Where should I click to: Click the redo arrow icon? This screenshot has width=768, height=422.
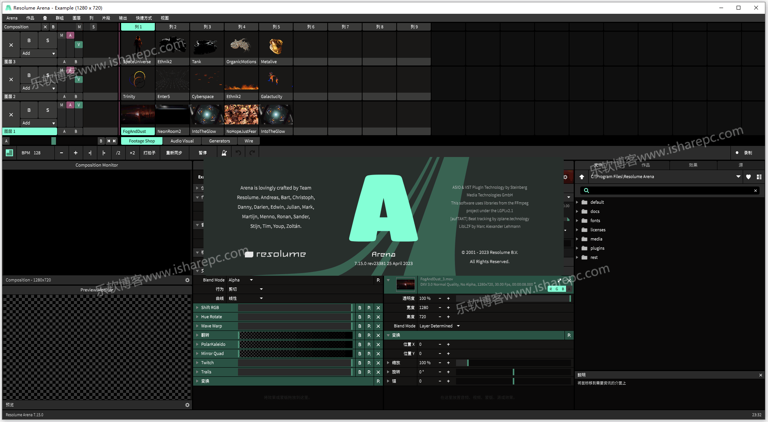point(252,153)
